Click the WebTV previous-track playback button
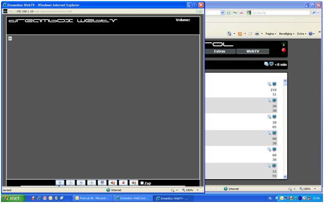Image resolution: width=324 pixels, height=203 pixels. pyautogui.click(x=60, y=183)
